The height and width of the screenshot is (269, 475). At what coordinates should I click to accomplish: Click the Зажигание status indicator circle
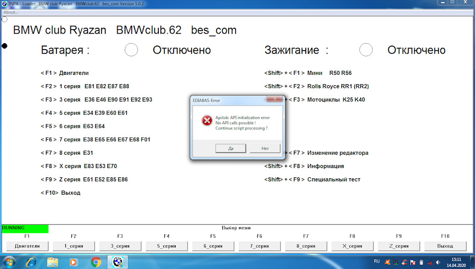(366, 50)
